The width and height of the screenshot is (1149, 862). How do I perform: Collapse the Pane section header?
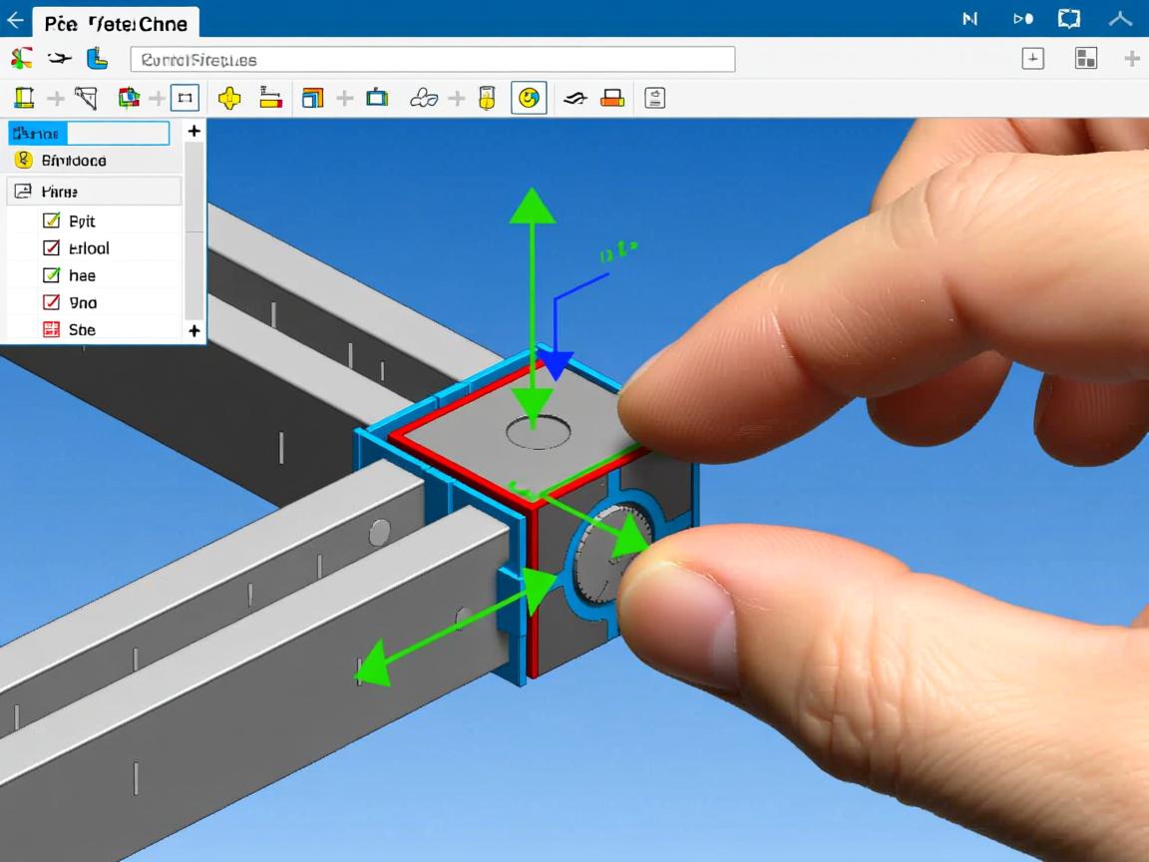[94, 192]
